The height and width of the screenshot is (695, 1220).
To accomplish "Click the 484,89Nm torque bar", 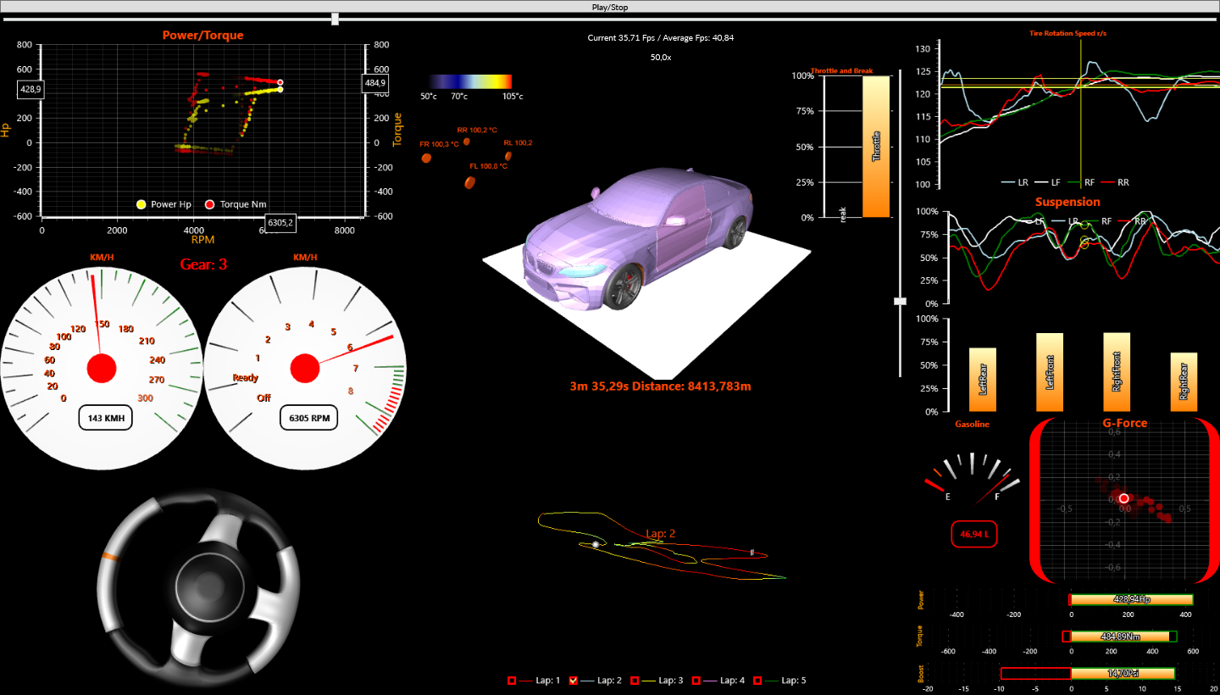I will [1120, 637].
